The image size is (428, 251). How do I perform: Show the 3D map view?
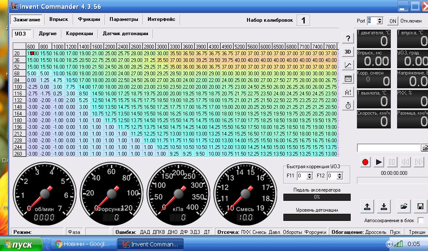(x=348, y=52)
